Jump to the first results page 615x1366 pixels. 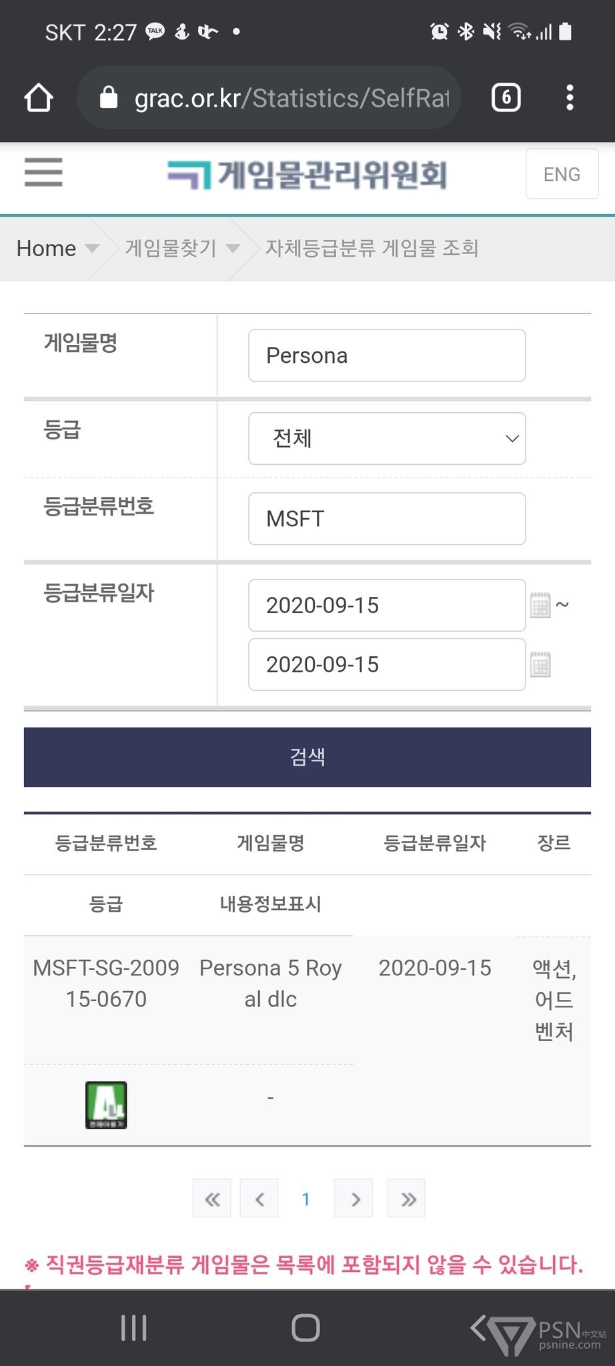212,1199
